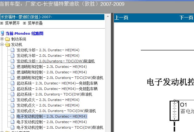Click page icon of 燃油喷射和控制 2.3L Duratec
Viewport: 194px width, 132px height.
click(x=13, y=67)
